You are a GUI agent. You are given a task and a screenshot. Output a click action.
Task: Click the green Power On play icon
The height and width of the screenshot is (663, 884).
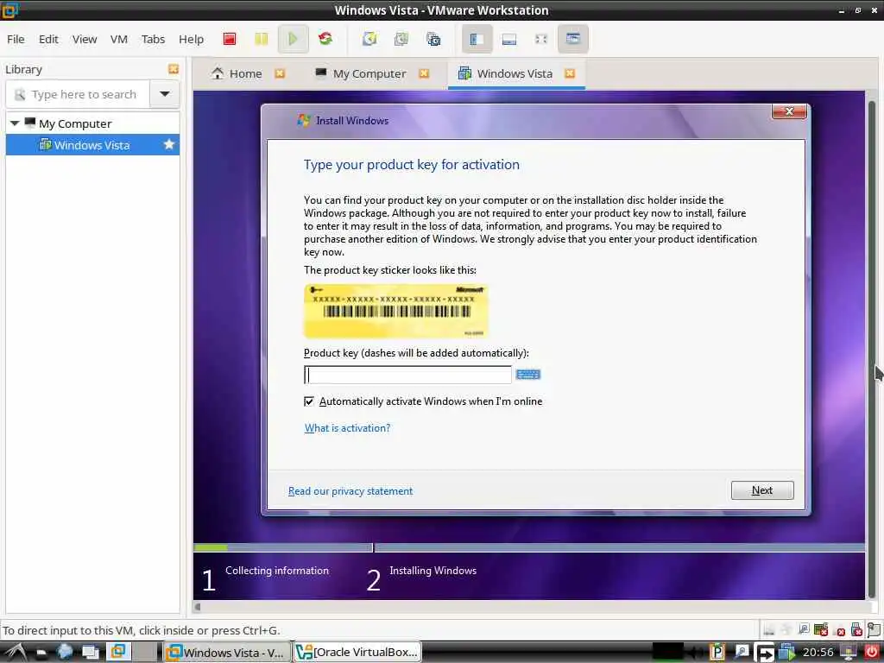pos(293,39)
